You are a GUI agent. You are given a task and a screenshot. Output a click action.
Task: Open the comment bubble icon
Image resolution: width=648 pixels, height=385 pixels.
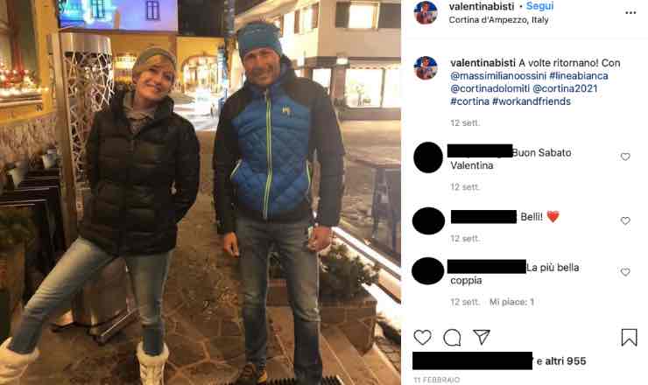452,338
